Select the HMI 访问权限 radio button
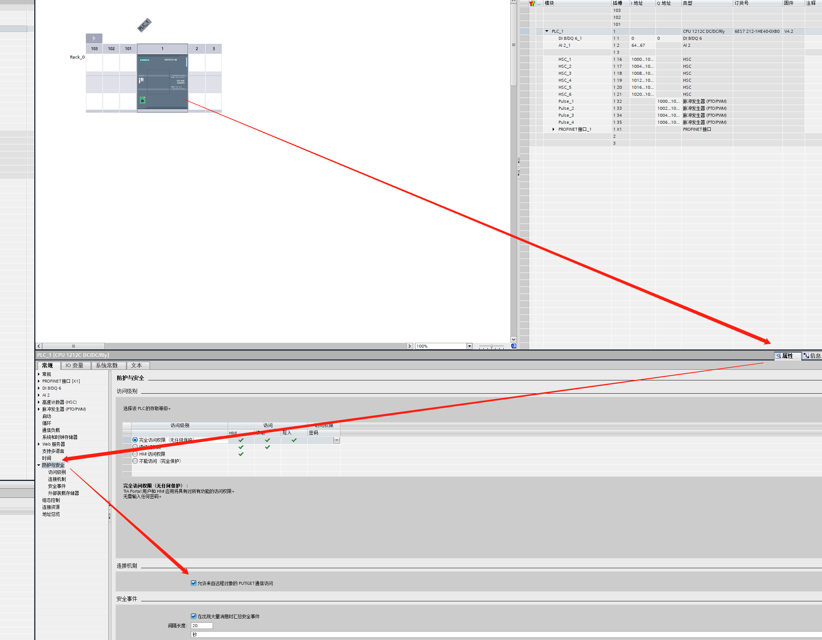Screen dimensions: 822x640 [x=135, y=454]
